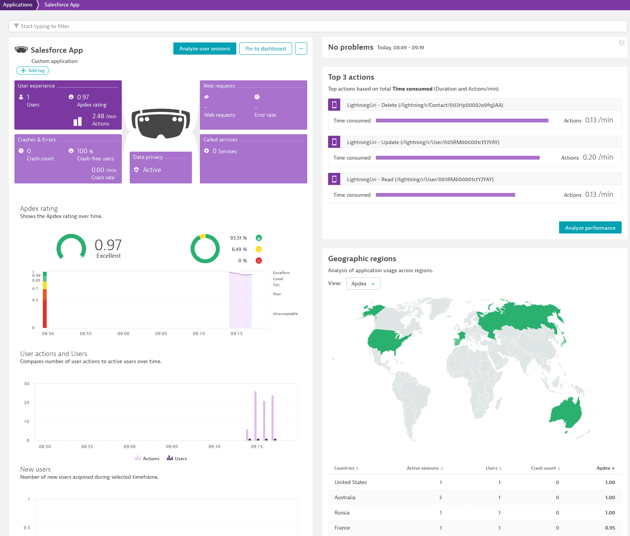Click the tallest Actions bar near 09:15

click(x=255, y=416)
